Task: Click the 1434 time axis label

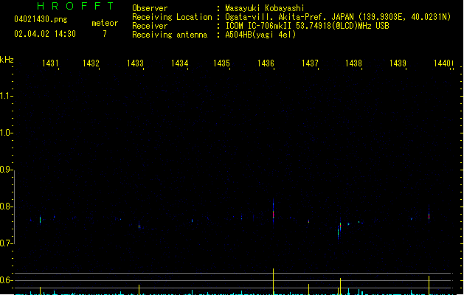Action: point(179,63)
